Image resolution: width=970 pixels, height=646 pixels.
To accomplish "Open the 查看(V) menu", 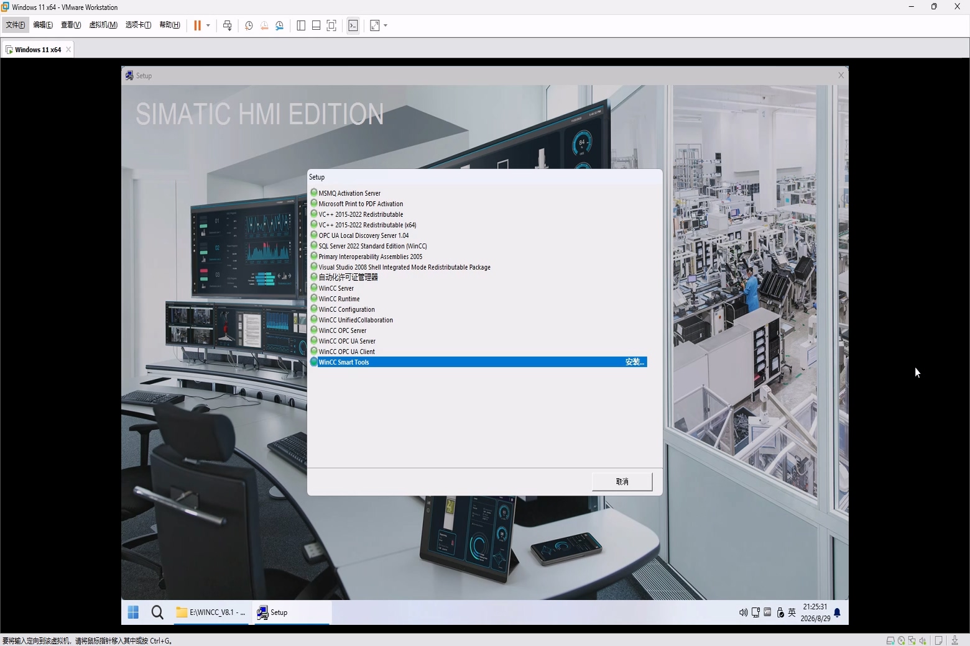I will coord(71,25).
